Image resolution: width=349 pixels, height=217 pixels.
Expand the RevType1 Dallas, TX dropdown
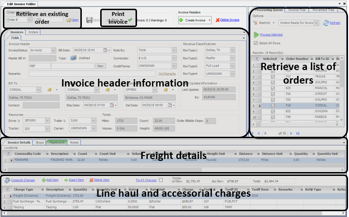click(232, 50)
